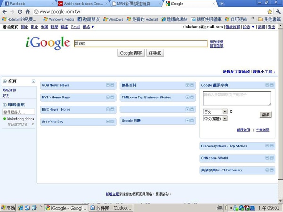Open the 日文 source language combo box

point(215,112)
